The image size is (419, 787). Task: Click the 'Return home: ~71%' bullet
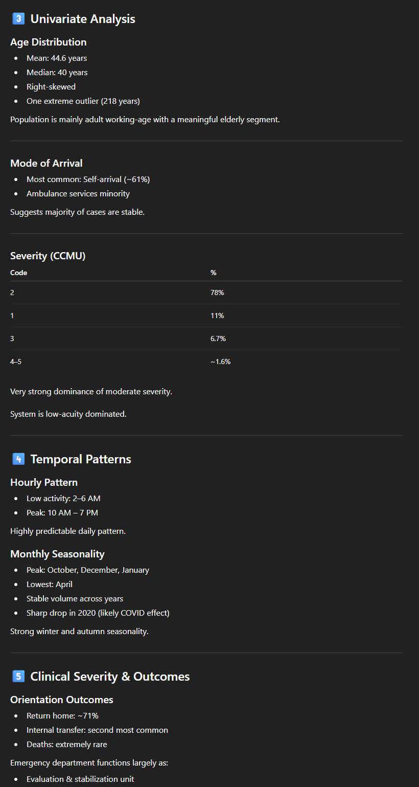coord(62,715)
